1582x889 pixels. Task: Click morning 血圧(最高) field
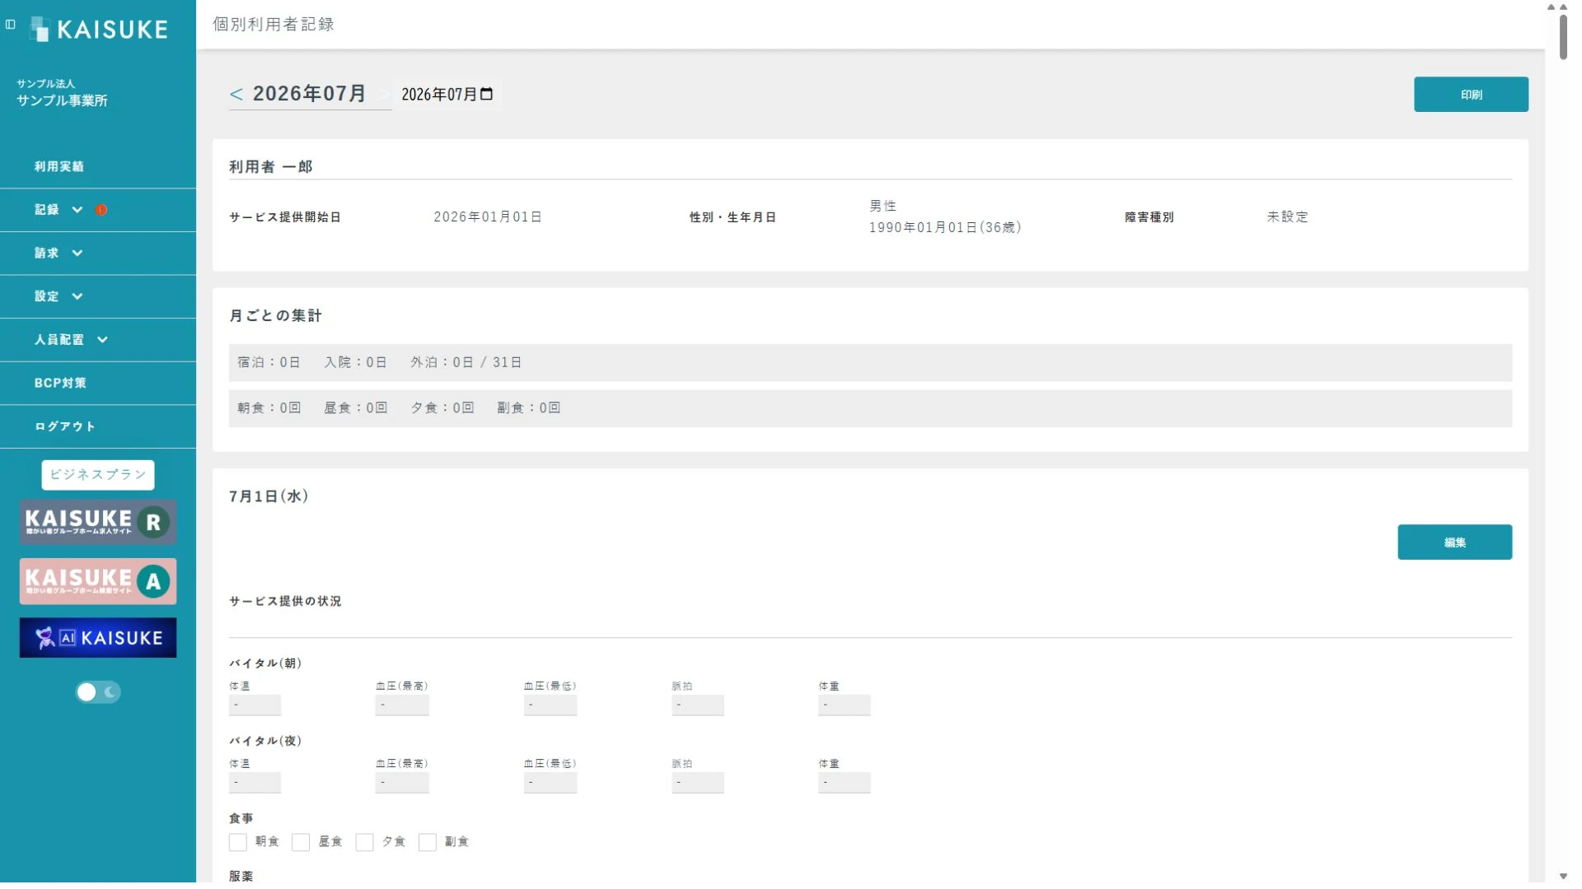pyautogui.click(x=402, y=705)
